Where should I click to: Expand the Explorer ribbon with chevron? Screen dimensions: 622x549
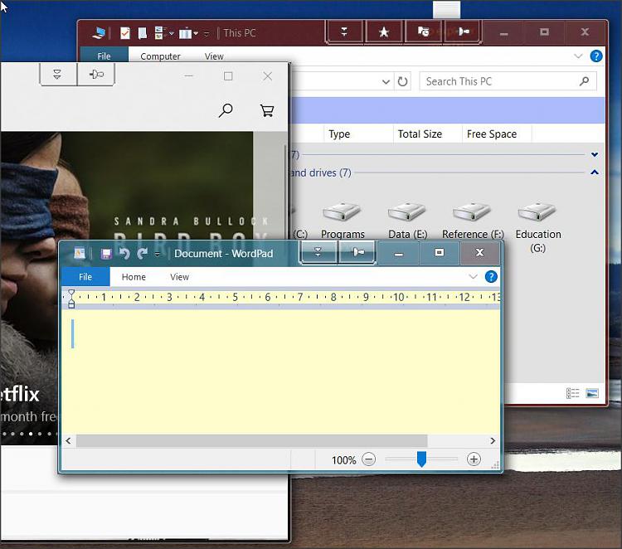[578, 56]
